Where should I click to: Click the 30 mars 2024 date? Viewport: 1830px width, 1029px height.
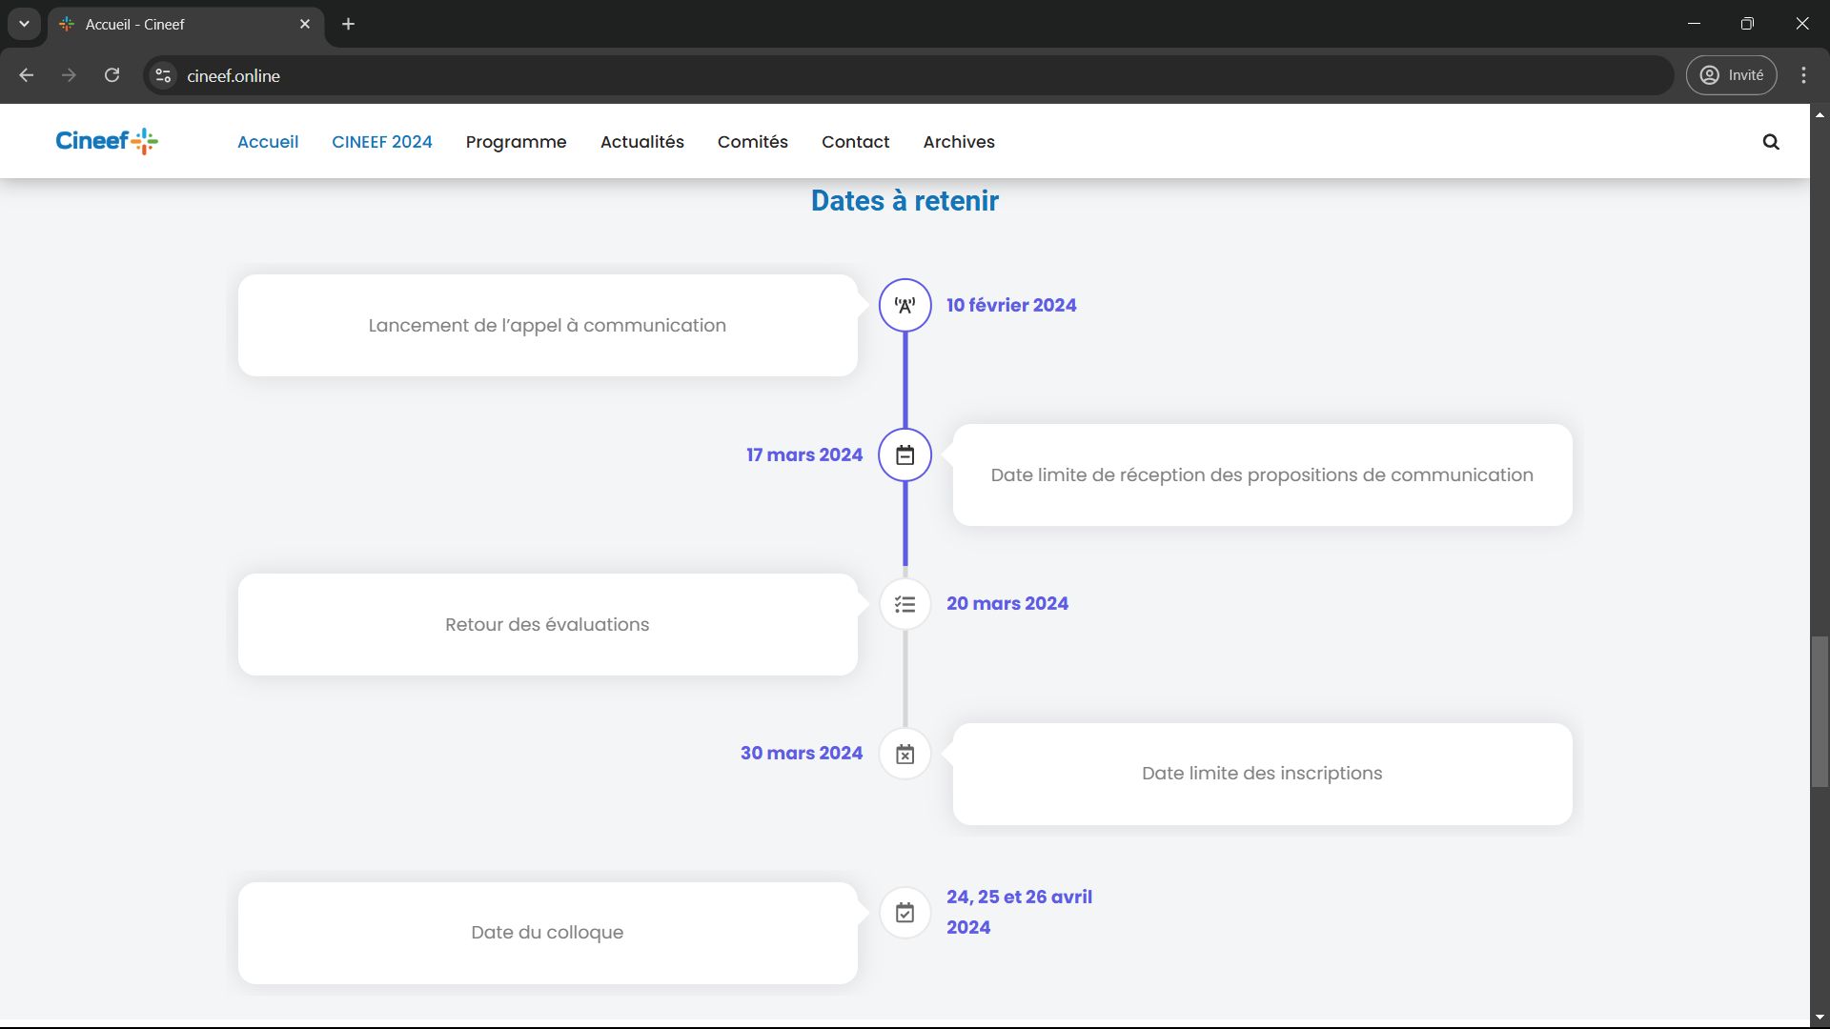(x=802, y=753)
